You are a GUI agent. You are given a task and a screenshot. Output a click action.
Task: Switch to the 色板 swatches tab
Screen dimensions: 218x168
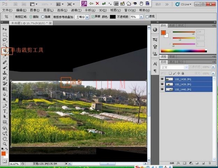172,26
